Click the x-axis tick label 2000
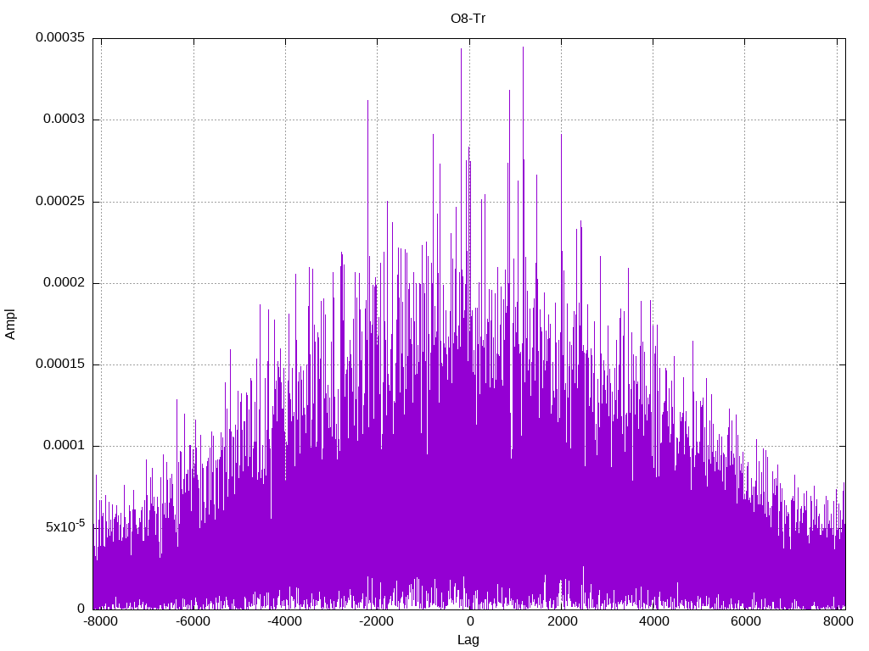The height and width of the screenshot is (651, 869). (562, 621)
